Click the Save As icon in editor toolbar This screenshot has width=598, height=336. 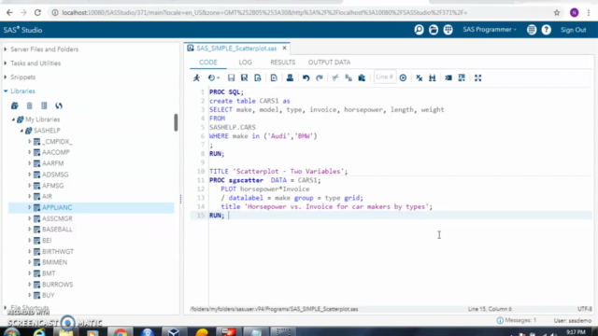245,77
